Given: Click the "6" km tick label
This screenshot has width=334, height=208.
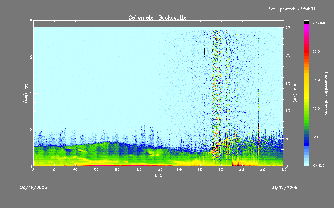Looking at the screenshot, I should (31, 57).
